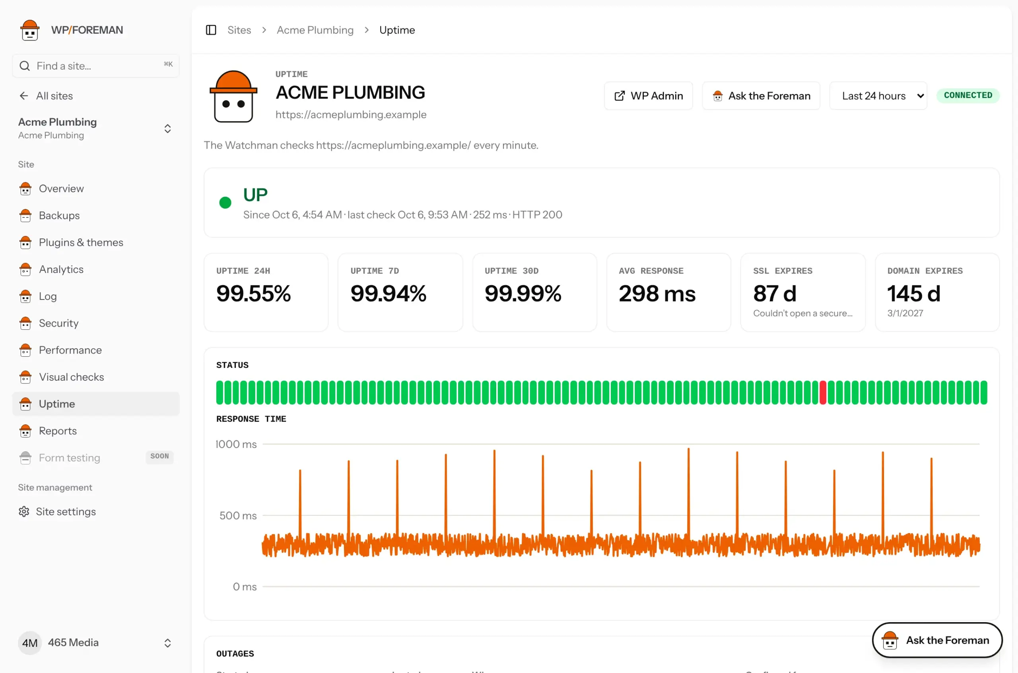This screenshot has width=1018, height=673.
Task: Click the Uptime 24h 99.55% card
Action: click(266, 292)
